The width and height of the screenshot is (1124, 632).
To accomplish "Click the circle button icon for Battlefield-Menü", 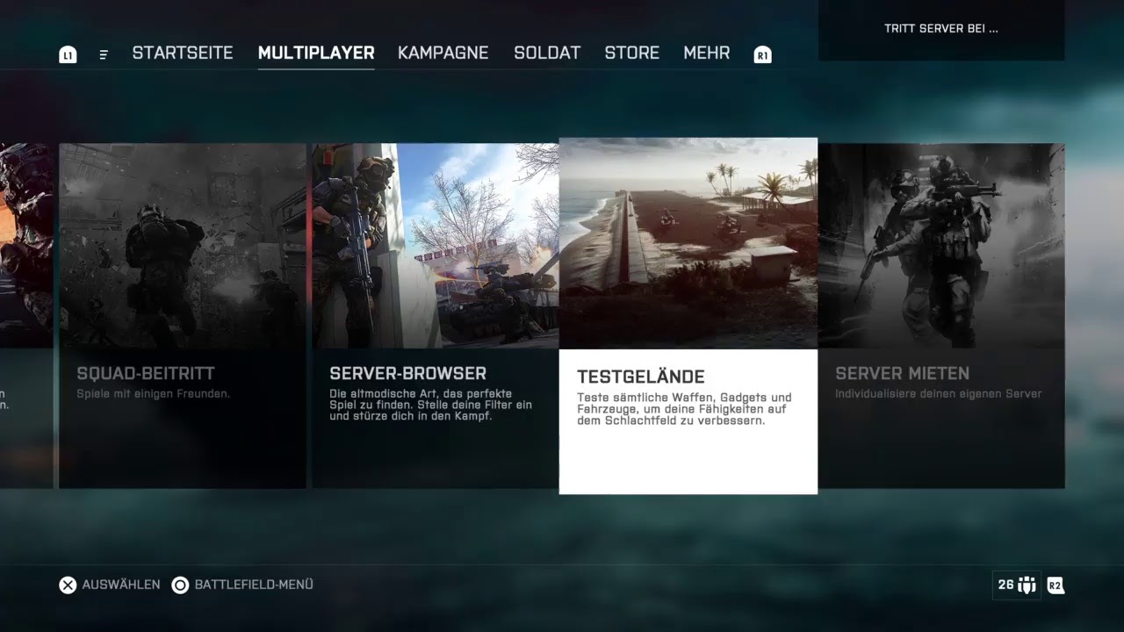I will (x=180, y=585).
